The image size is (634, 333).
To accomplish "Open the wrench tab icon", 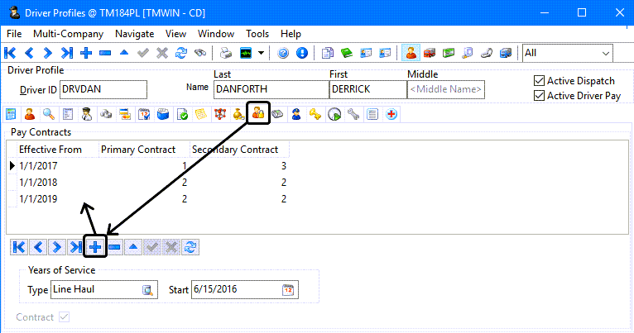I will [x=353, y=114].
